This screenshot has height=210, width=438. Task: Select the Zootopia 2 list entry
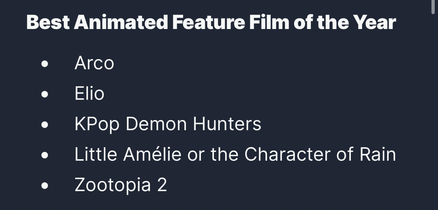coord(121,185)
